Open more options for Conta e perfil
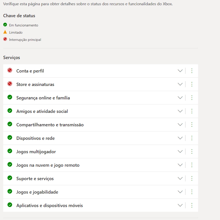220x220 pixels. click(x=192, y=71)
